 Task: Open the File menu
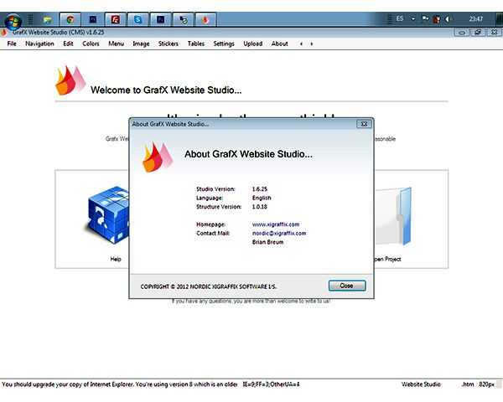click(x=12, y=44)
